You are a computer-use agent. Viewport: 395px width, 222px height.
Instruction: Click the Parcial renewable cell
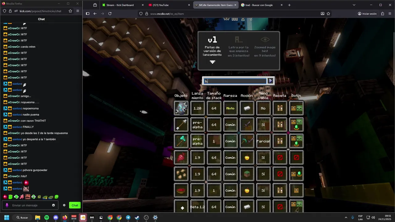point(263,141)
